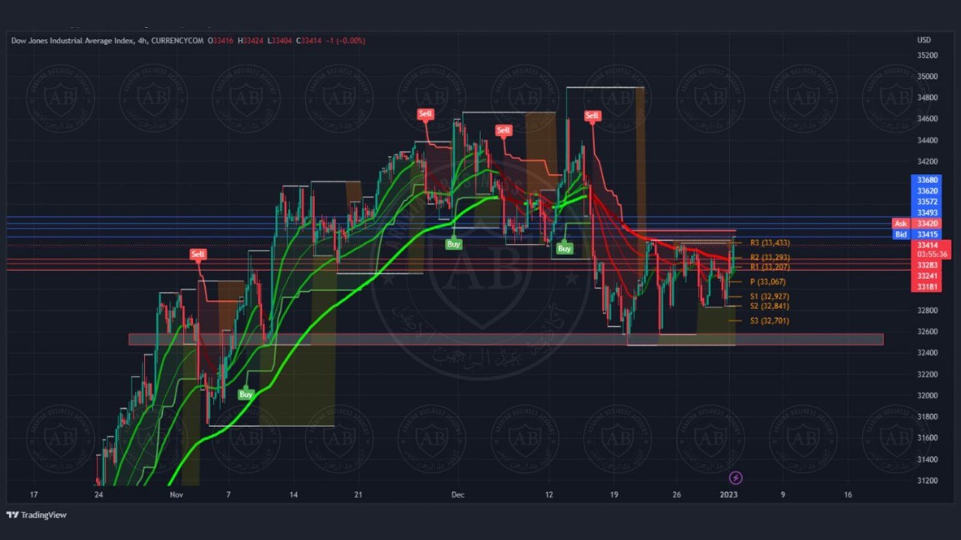Click the Buy signal label near December 12
Viewport: 961px width, 540px height.
click(564, 248)
